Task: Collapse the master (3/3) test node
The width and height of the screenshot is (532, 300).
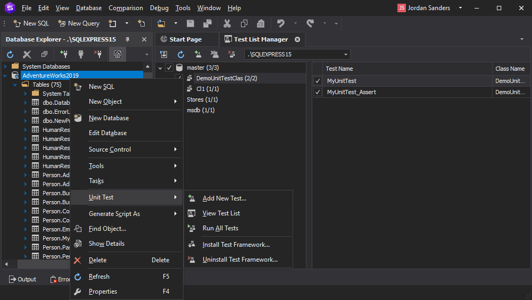Action: tap(160, 68)
